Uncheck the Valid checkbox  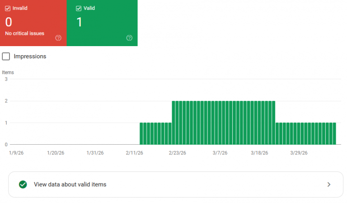pyautogui.click(x=79, y=8)
